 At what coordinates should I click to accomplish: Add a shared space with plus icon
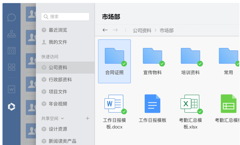(87, 118)
